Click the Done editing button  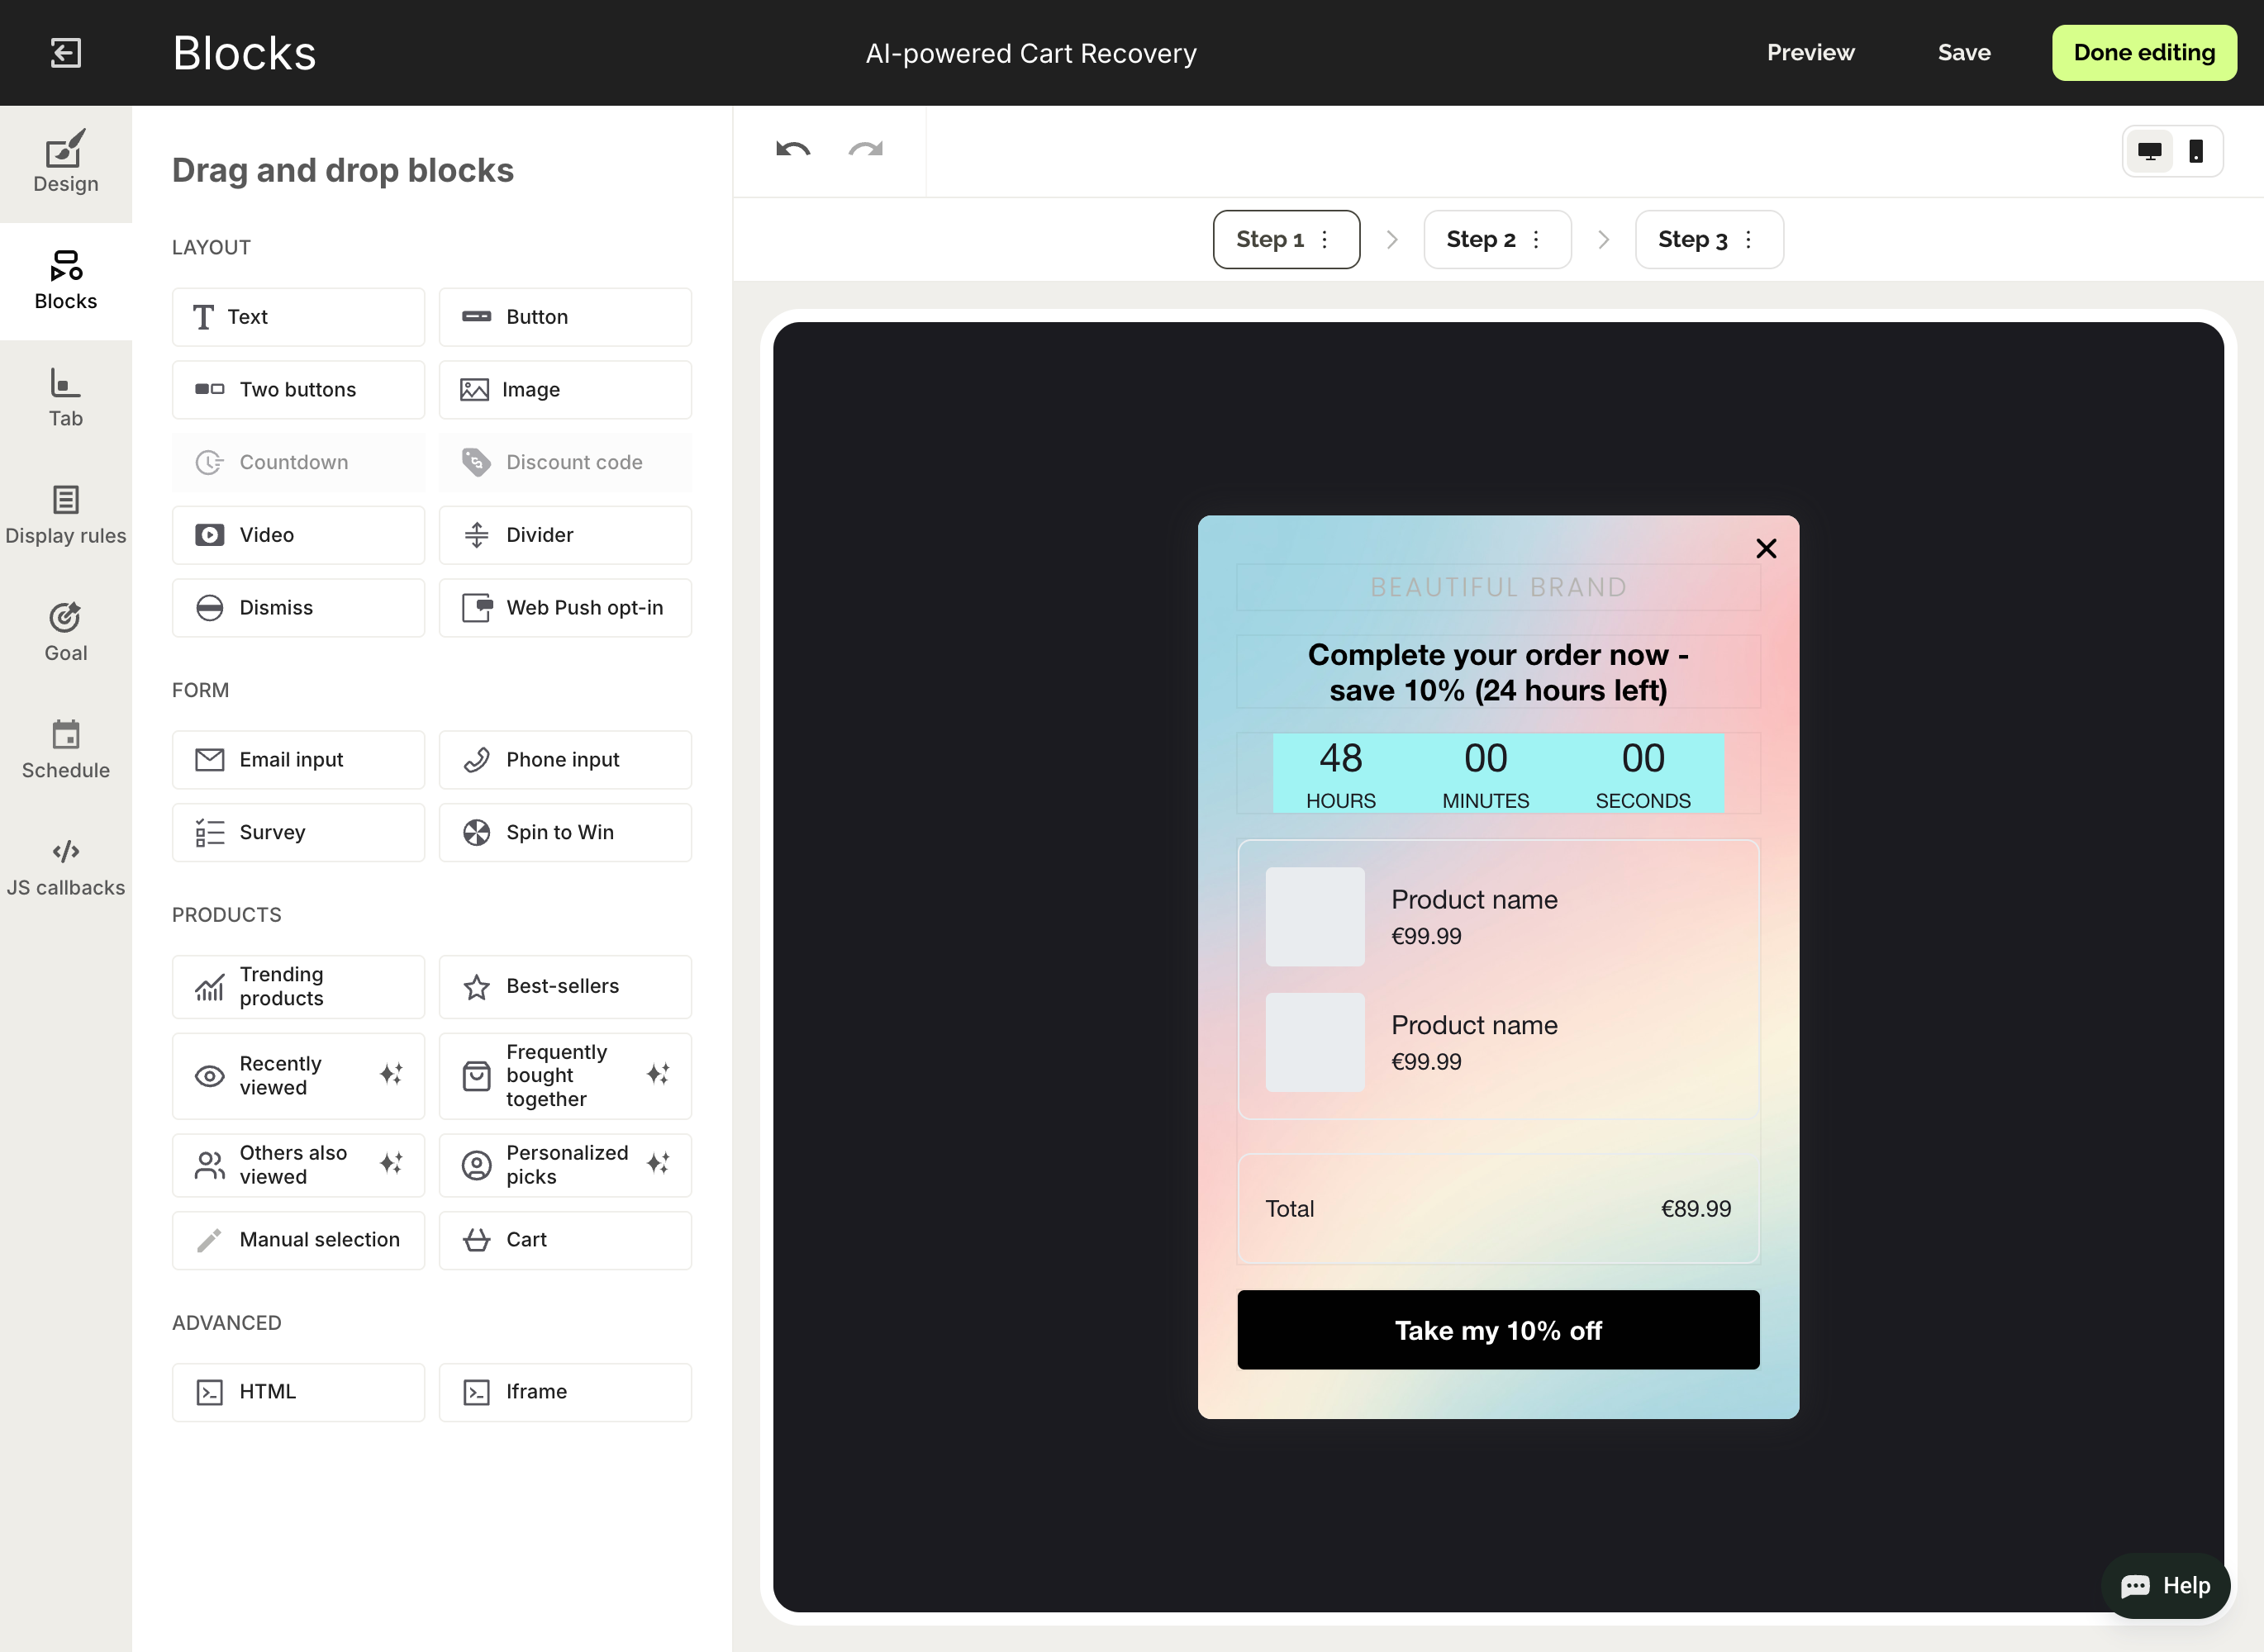point(2144,53)
